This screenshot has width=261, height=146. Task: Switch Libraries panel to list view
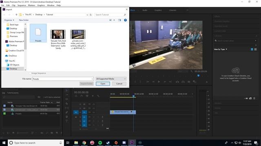click(x=256, y=49)
